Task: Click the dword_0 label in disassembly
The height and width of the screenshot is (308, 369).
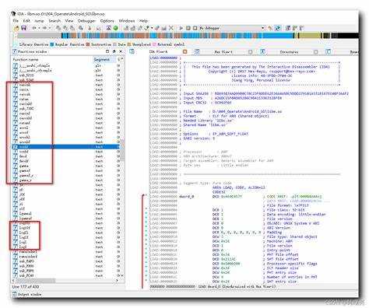Action: (x=186, y=197)
